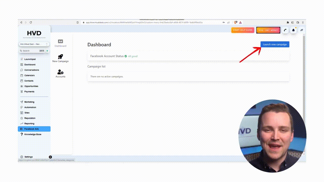Click the browser back arrow
Image resolution: width=324 pixels, height=182 pixels.
point(21,22)
